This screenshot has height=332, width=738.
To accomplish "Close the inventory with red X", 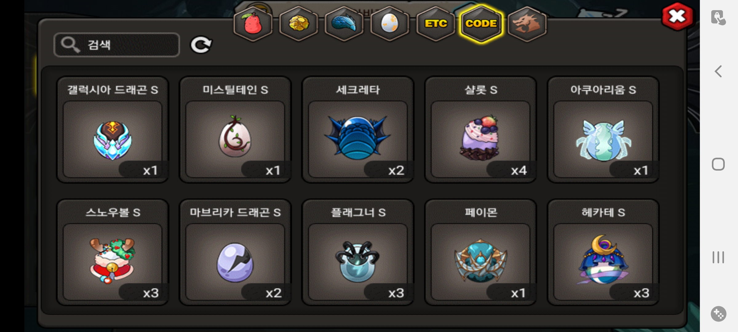I will coord(677,17).
